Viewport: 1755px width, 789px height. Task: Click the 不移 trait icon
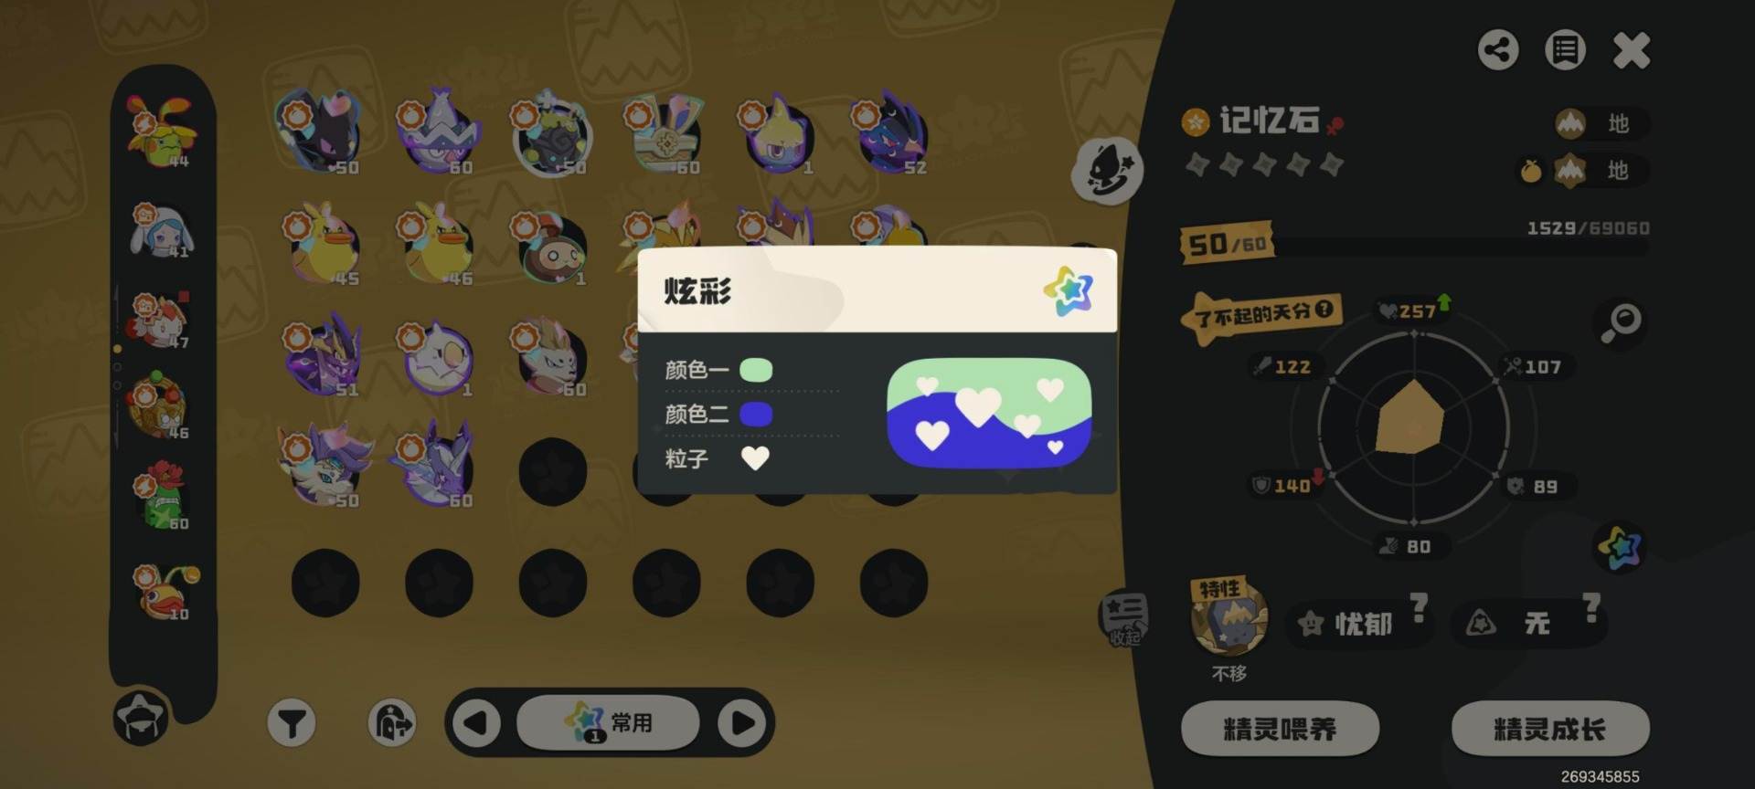(x=1228, y=618)
